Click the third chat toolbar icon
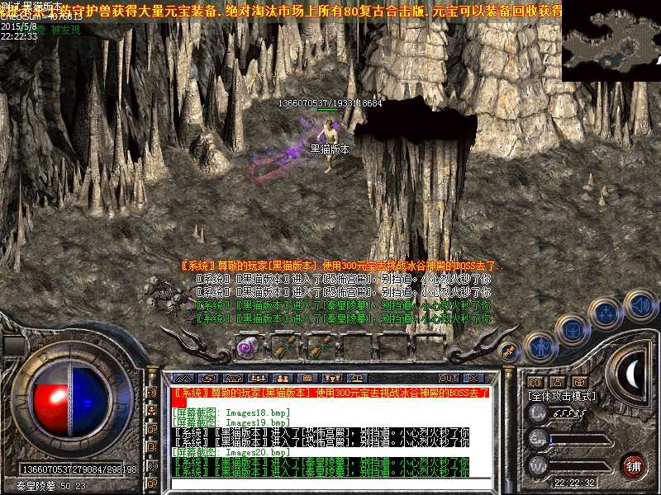The width and height of the screenshot is (661, 495). click(x=233, y=378)
